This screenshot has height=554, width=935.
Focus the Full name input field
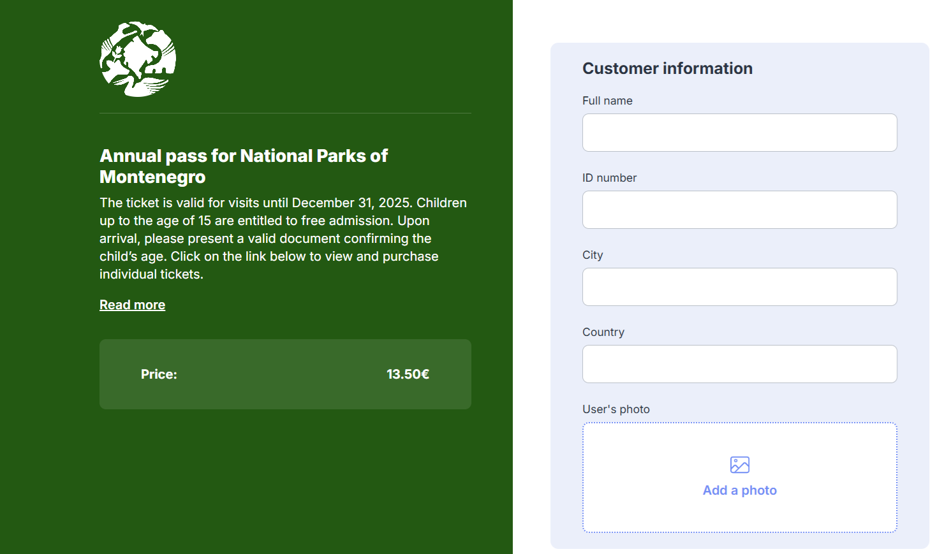click(x=739, y=133)
